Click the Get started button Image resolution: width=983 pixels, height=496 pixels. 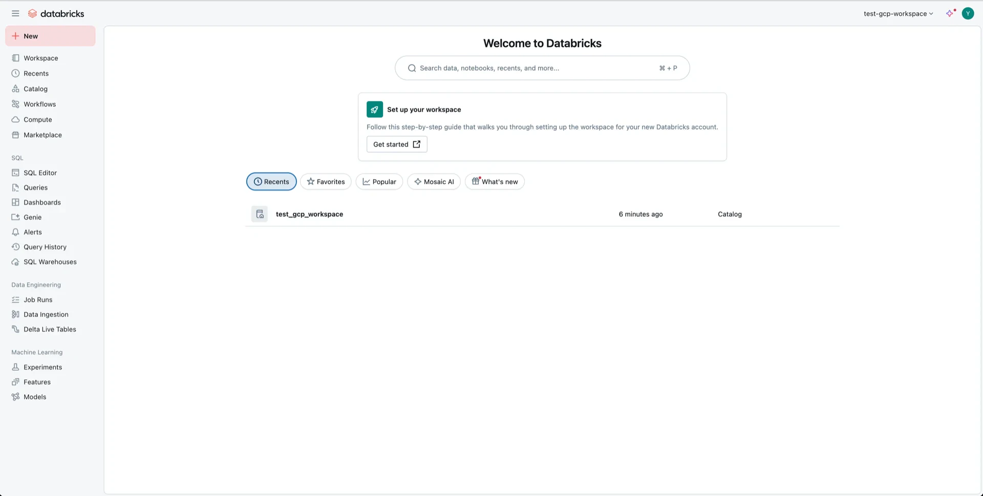point(397,144)
